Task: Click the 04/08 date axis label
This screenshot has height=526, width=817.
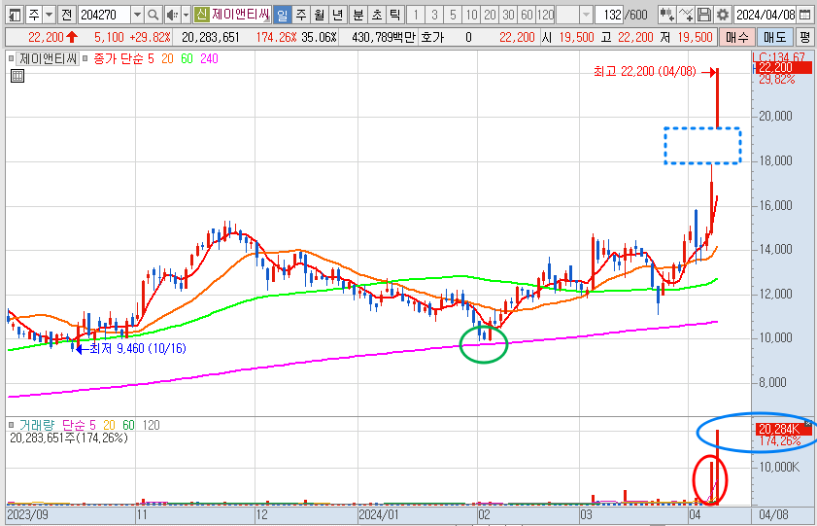Action: coord(773,515)
